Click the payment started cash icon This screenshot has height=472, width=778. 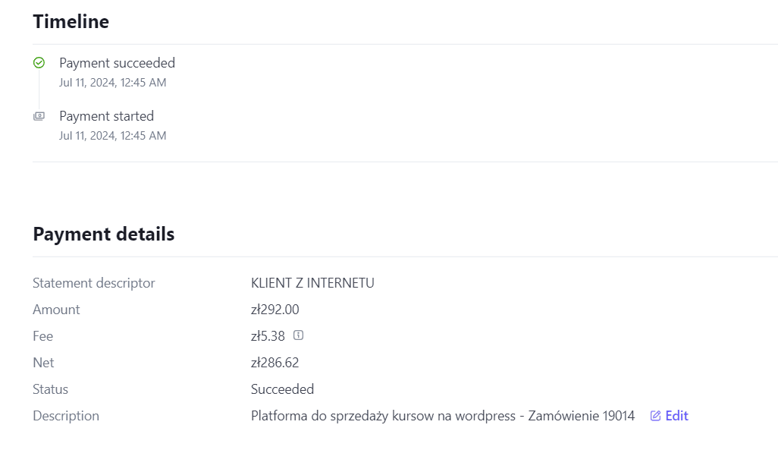[39, 116]
